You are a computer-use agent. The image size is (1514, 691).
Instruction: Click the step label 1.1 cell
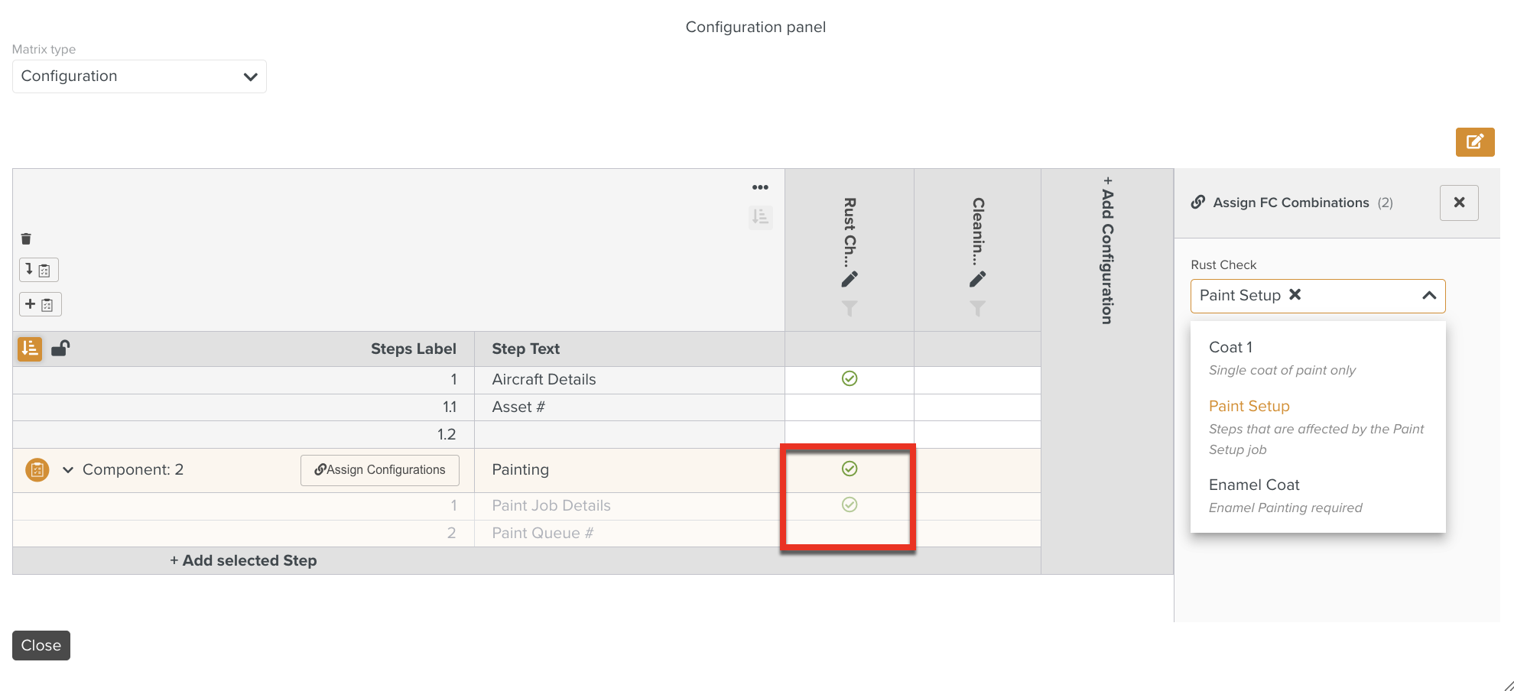pos(243,407)
